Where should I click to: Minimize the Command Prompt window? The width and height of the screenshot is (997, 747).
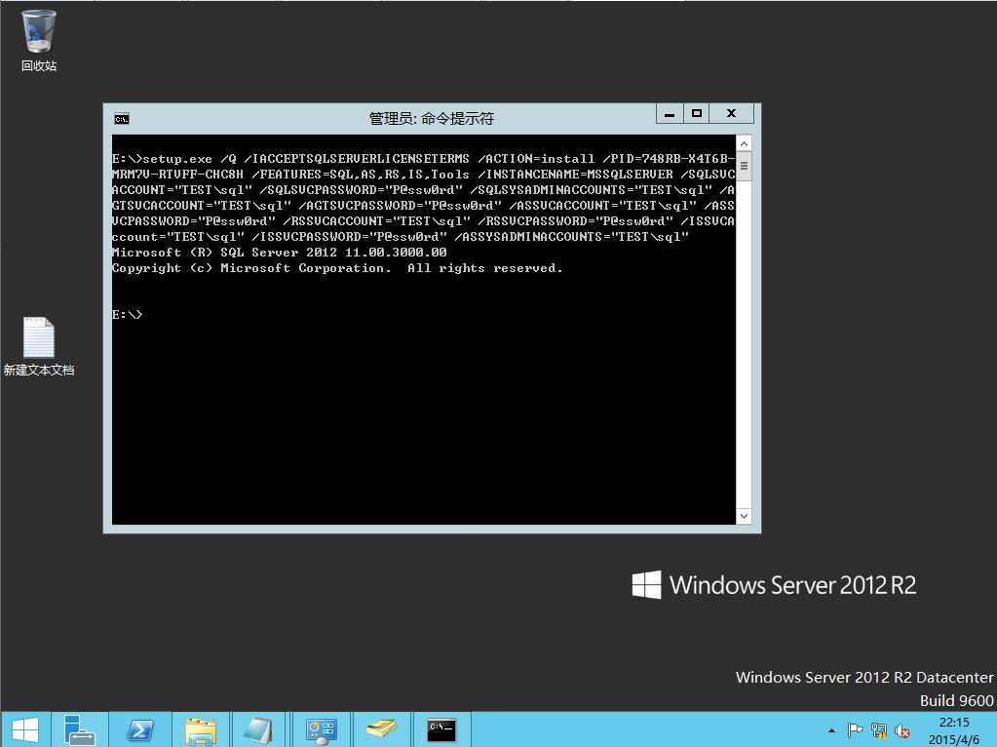(670, 114)
